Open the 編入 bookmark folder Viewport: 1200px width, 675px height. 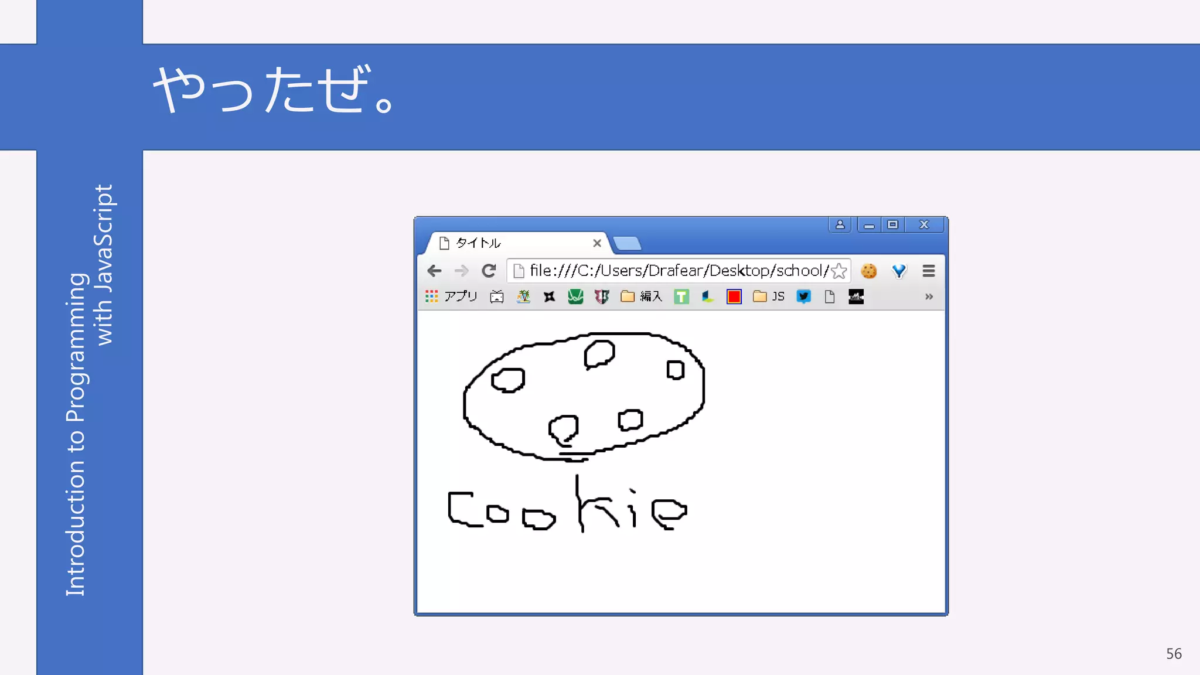(642, 296)
